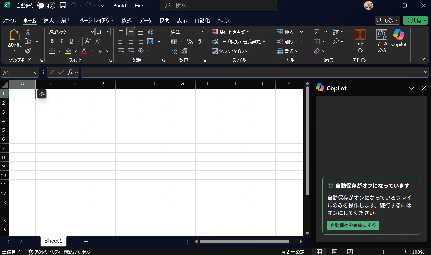Insert function with the fx icon
Image resolution: width=431 pixels, height=255 pixels.
coord(70,72)
